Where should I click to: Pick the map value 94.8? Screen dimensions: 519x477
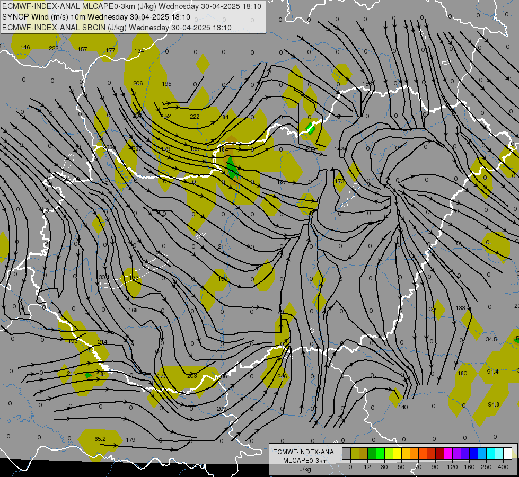(494, 404)
